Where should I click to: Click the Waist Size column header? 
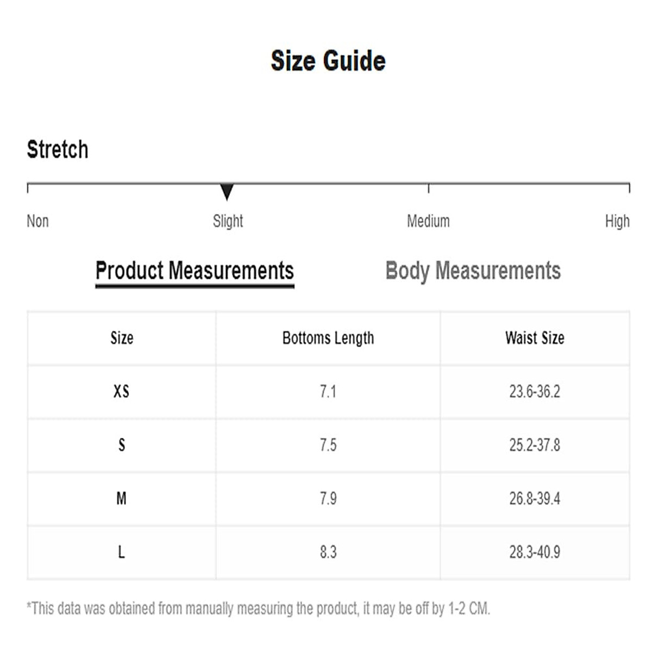pyautogui.click(x=535, y=338)
